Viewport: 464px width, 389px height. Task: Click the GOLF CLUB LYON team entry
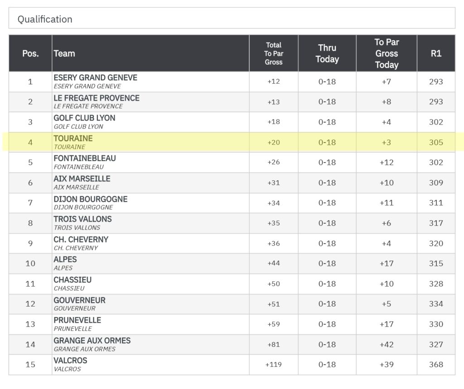84,118
